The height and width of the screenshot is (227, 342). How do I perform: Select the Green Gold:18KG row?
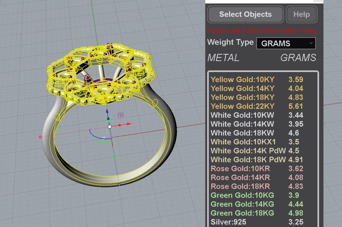[257, 213]
